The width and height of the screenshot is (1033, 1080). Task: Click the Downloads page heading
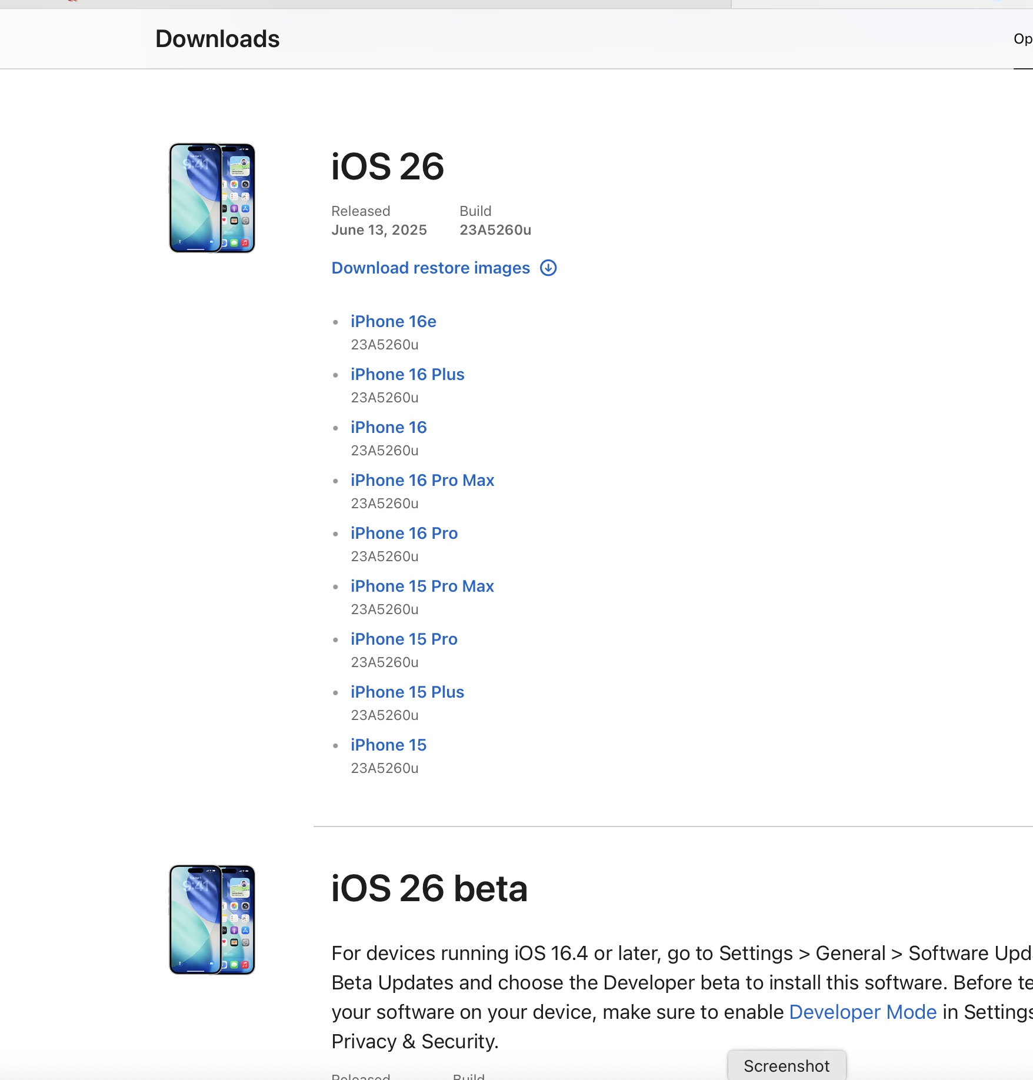(218, 39)
